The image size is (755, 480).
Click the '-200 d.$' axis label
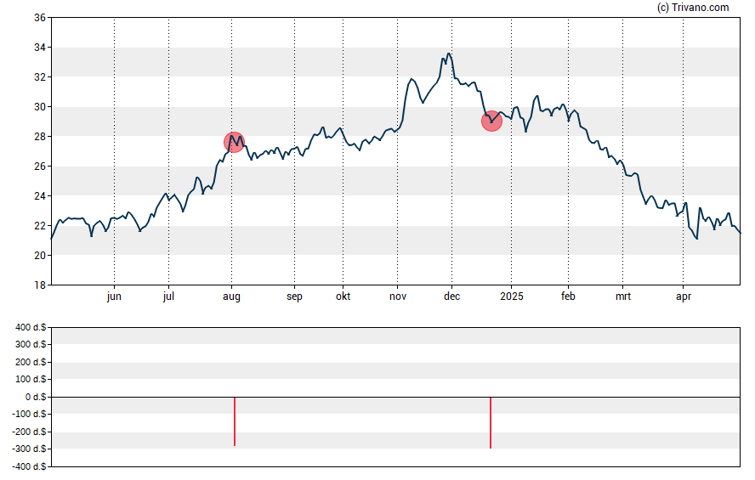[30, 432]
